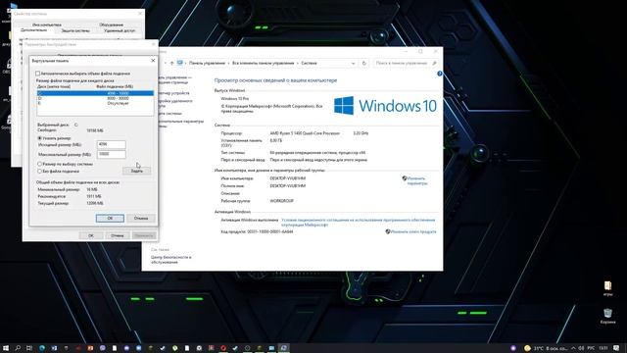
Task: Switch to the 'Имя компьютера' tab
Action: coord(47,25)
